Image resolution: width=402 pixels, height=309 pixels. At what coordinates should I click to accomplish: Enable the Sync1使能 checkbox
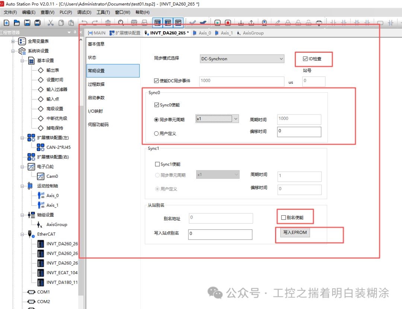pos(157,164)
